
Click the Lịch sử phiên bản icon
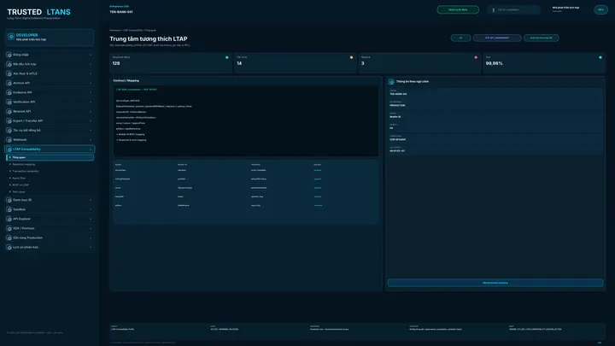pyautogui.click(x=9, y=247)
